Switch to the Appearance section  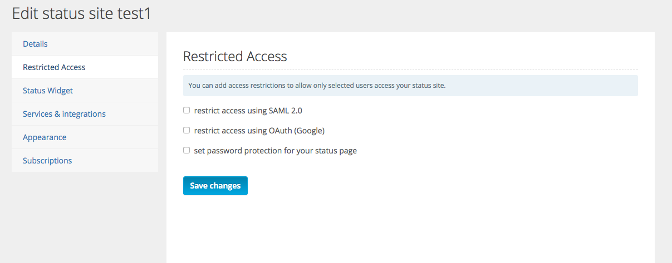(85, 137)
